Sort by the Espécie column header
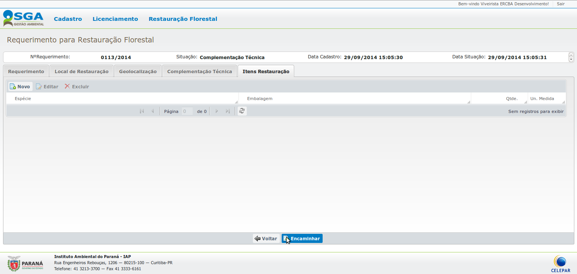 pyautogui.click(x=122, y=99)
